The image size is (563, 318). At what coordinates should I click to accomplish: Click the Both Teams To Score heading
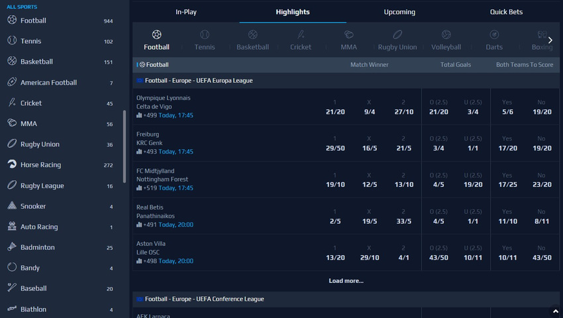(525, 65)
